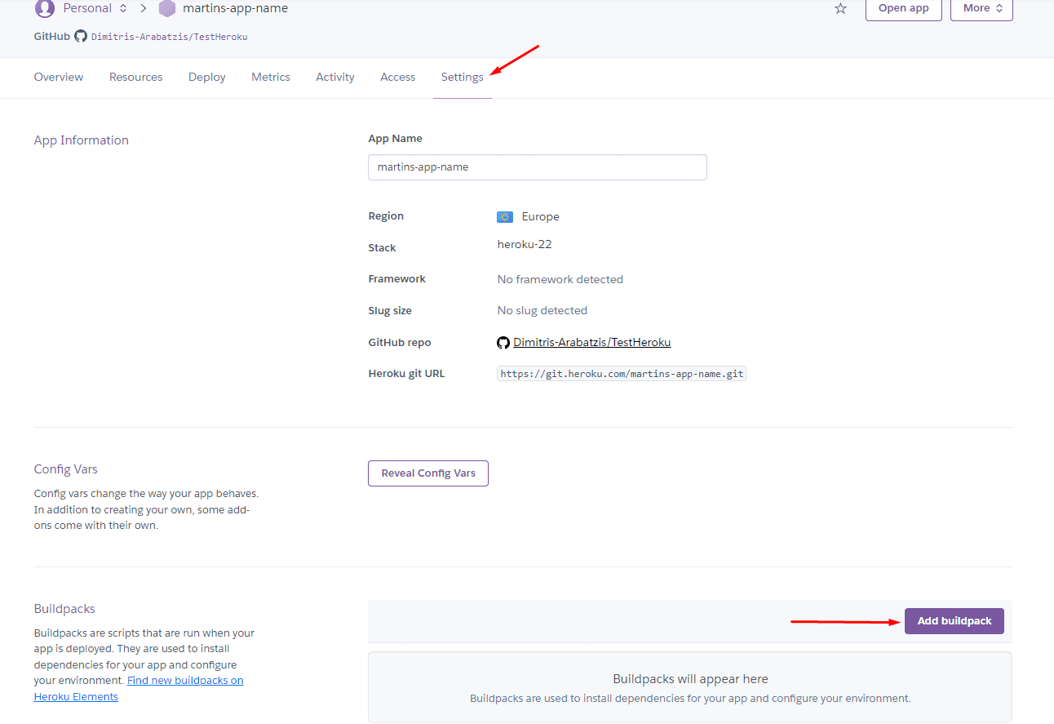Click the heroku-22 stack value
This screenshot has width=1054, height=724.
pos(525,244)
